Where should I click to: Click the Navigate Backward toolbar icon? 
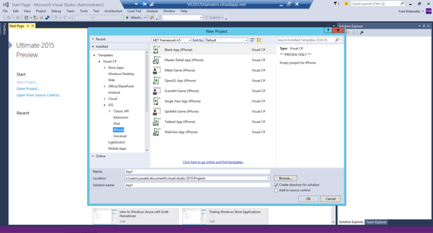pyautogui.click(x=9, y=18)
